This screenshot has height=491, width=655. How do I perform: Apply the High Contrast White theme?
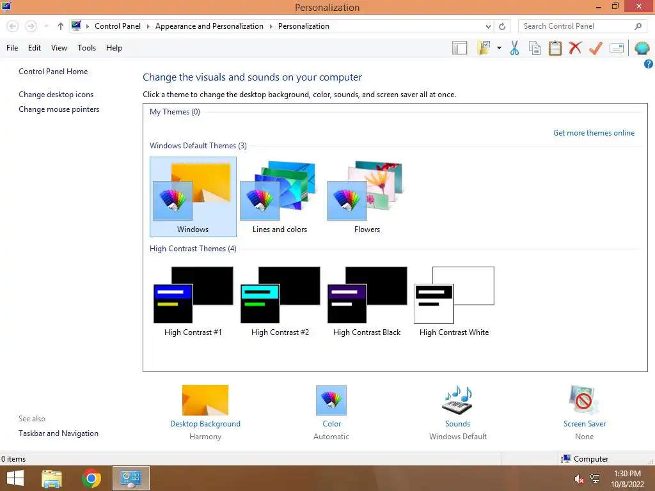[454, 302]
